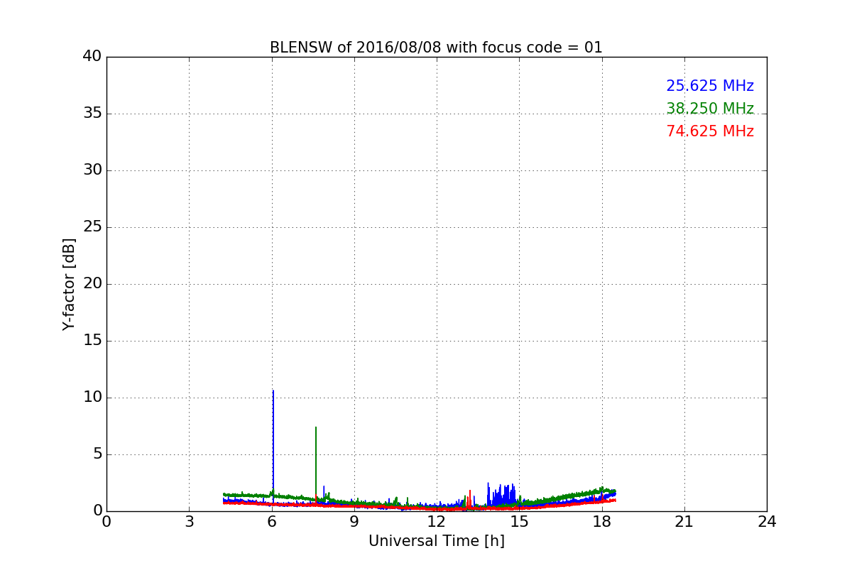Click the Universal Time [h] axis label
The height and width of the screenshot is (568, 852).
click(x=436, y=541)
